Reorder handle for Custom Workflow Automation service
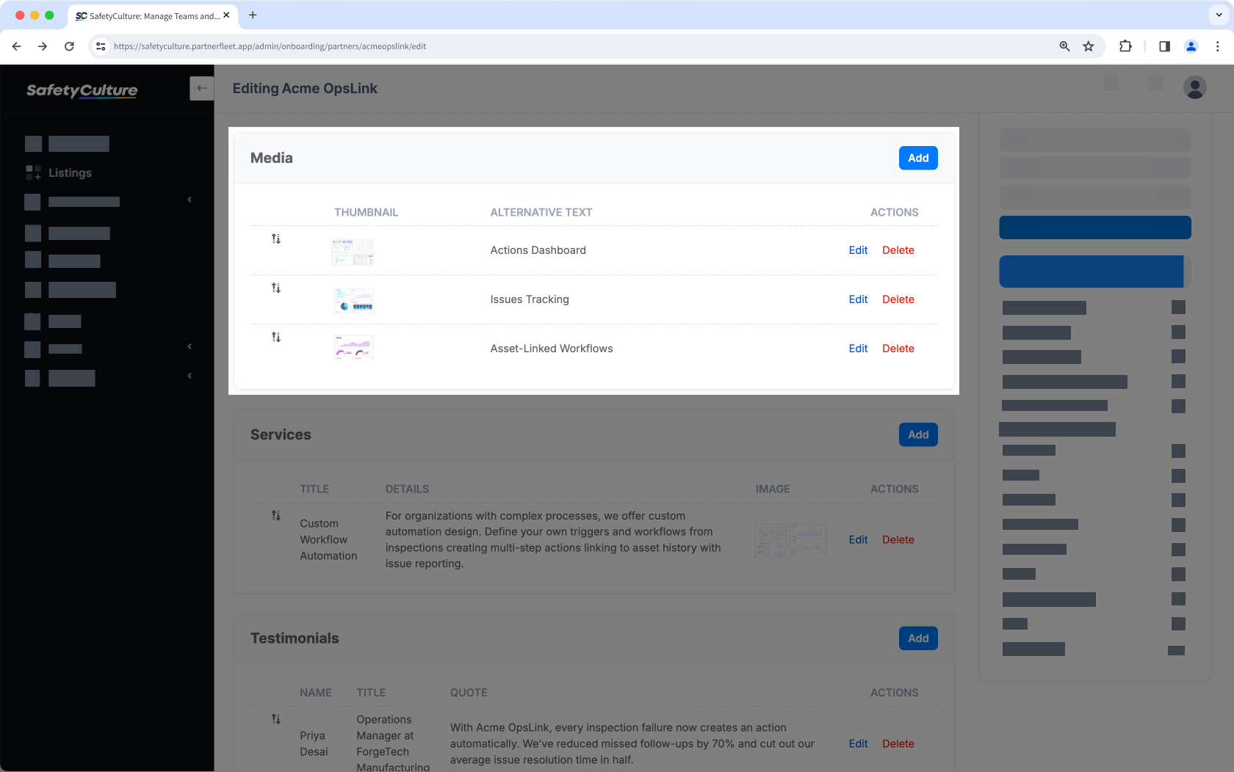Image resolution: width=1234 pixels, height=772 pixels. [276, 515]
